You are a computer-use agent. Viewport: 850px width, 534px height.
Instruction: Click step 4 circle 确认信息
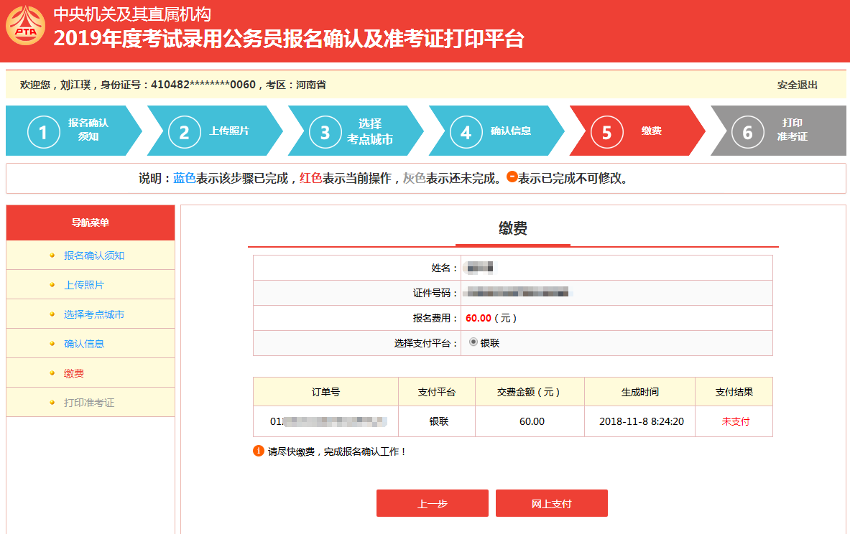[466, 131]
